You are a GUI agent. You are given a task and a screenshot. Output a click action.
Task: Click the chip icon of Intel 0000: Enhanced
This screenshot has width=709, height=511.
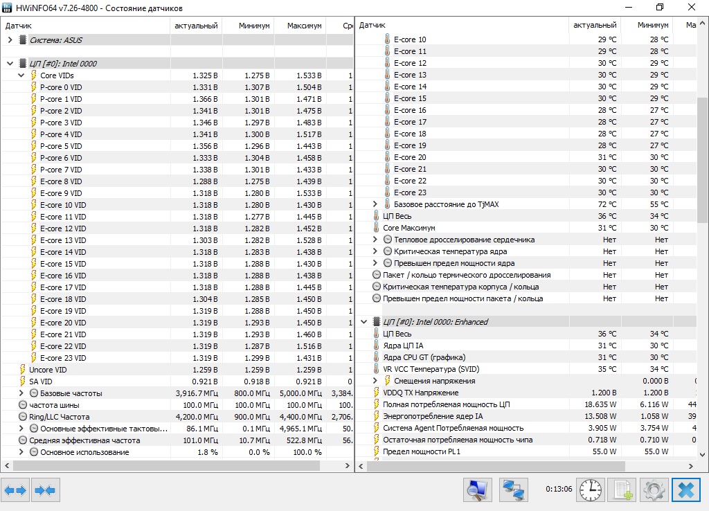click(376, 321)
